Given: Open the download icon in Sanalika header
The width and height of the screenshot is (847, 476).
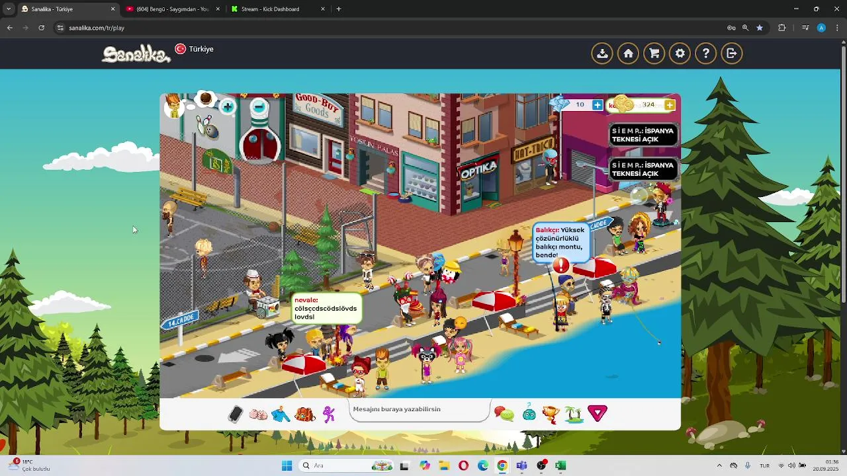Looking at the screenshot, I should (x=602, y=54).
